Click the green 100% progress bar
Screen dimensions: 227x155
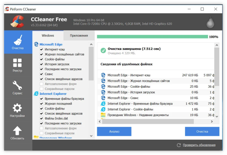pyautogui.click(x=152, y=37)
